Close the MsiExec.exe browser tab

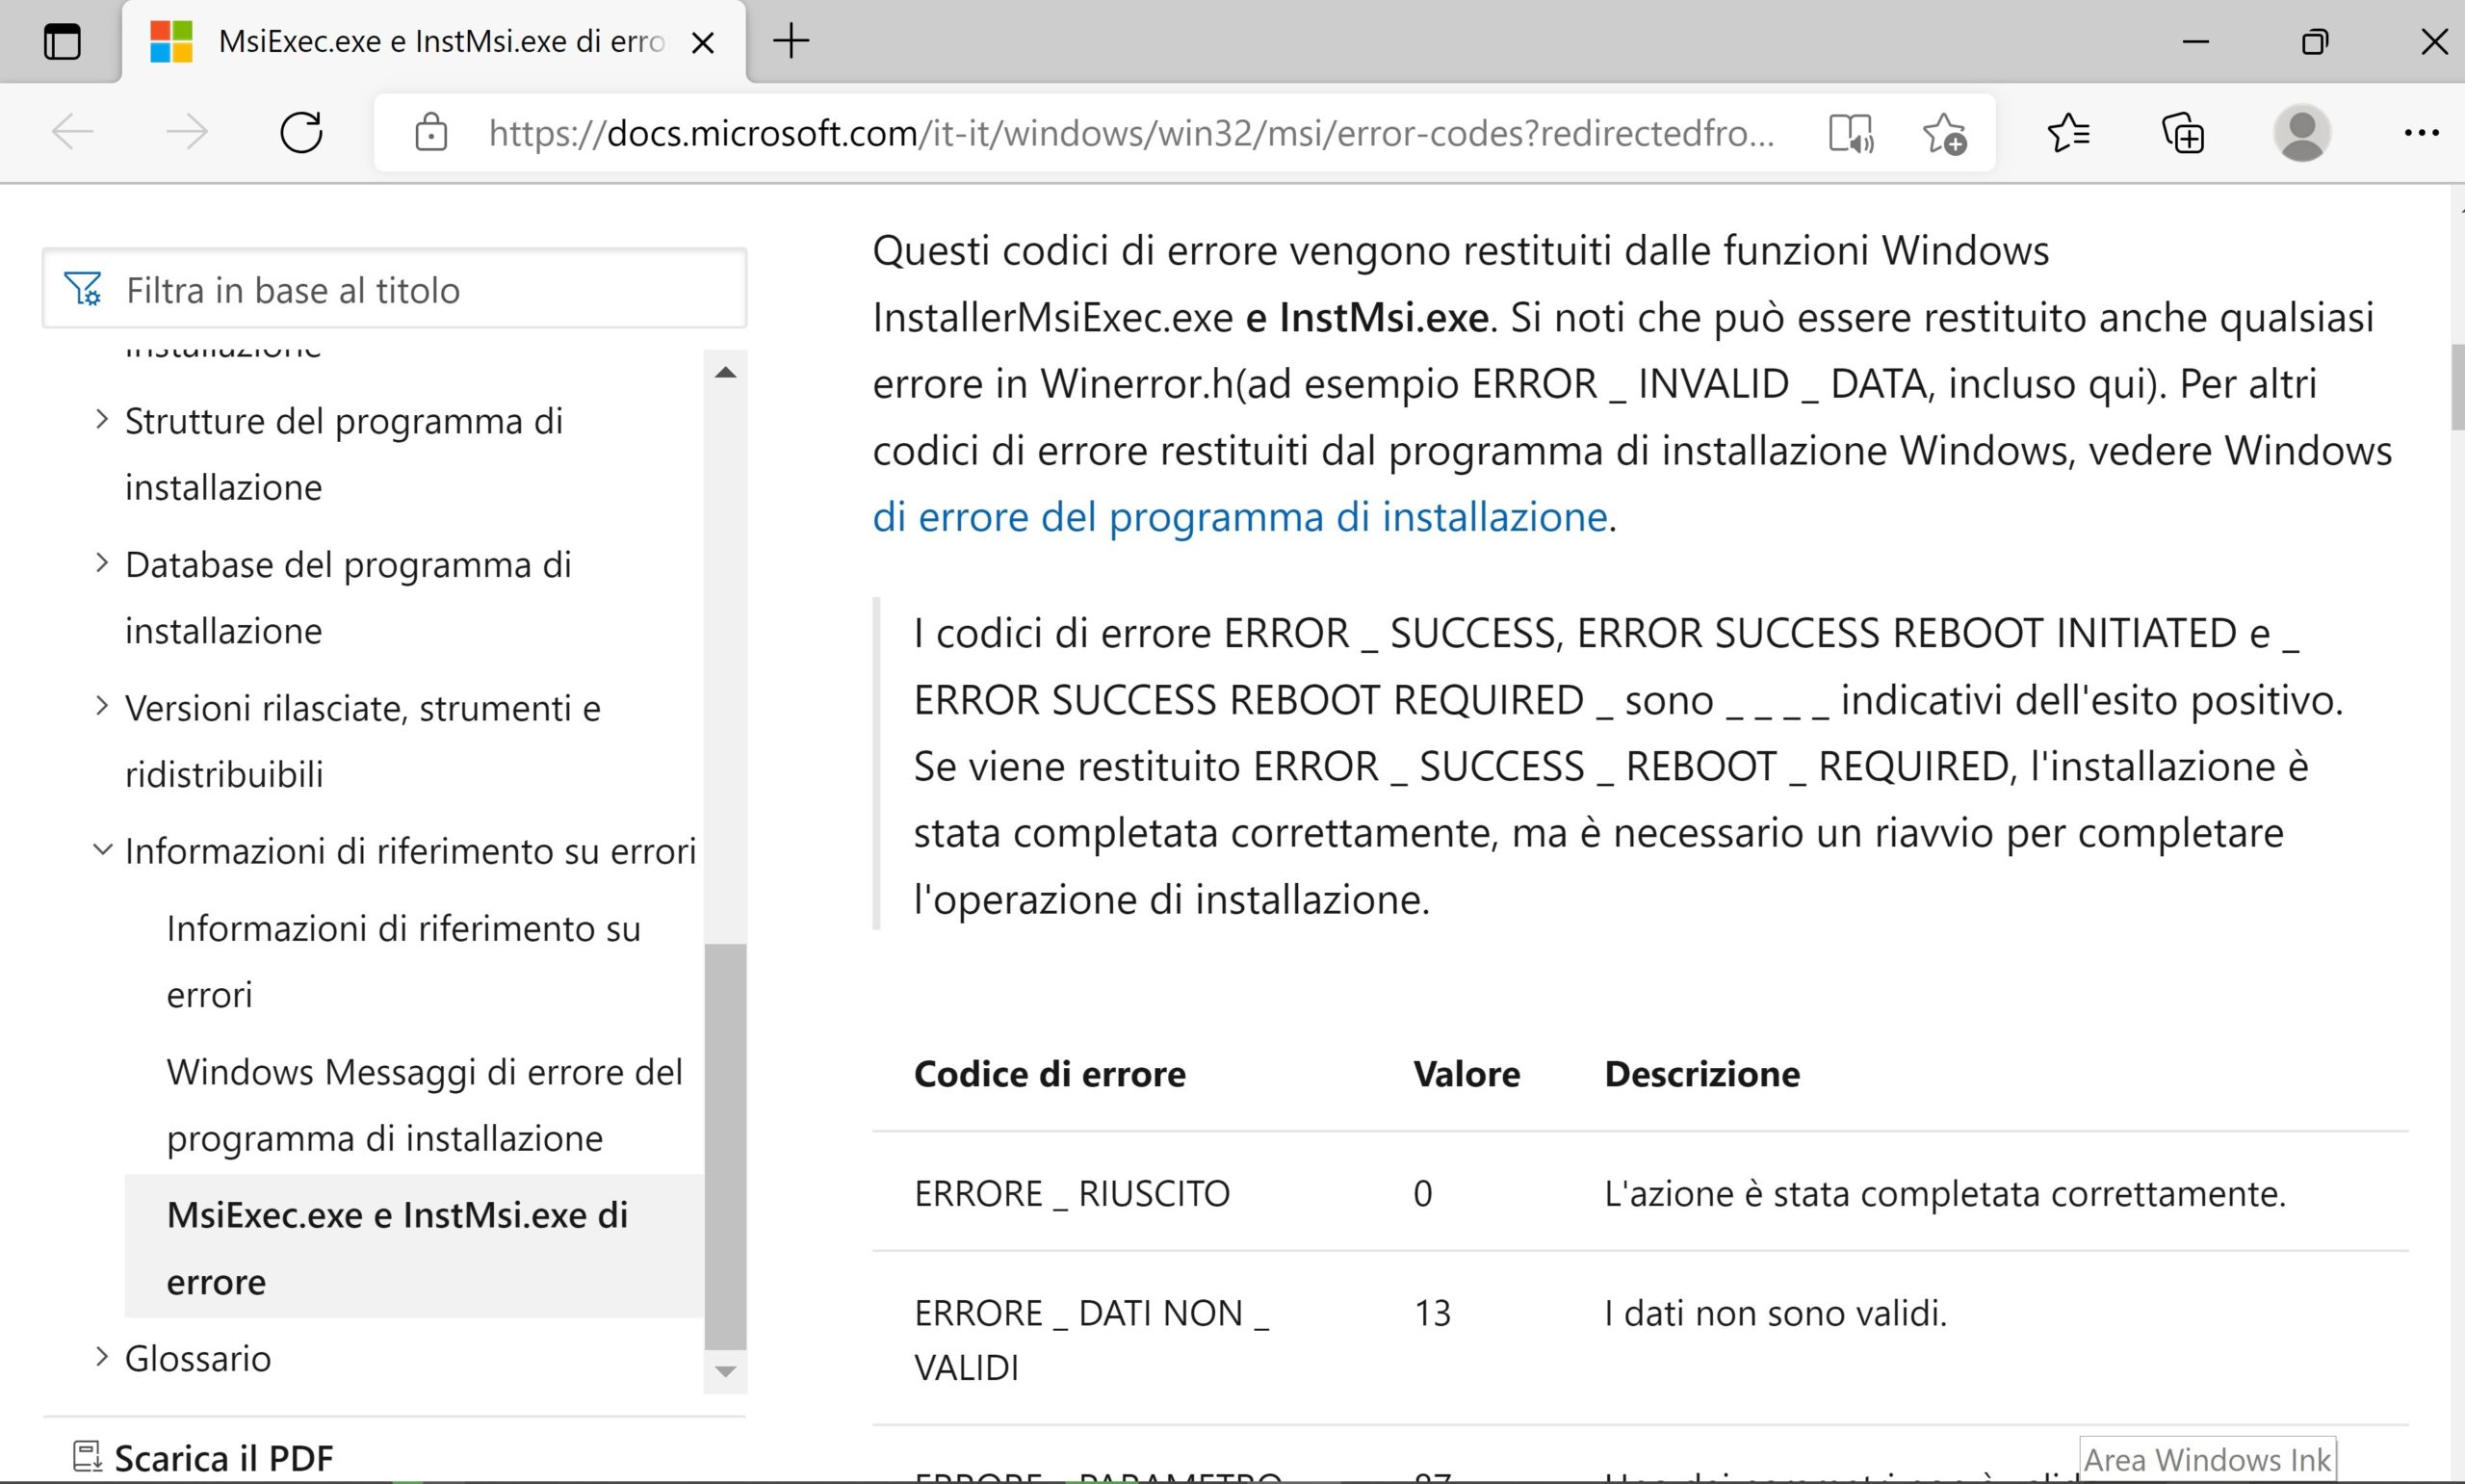(703, 42)
